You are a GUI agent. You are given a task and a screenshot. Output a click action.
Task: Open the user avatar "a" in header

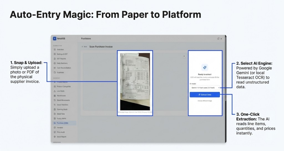[221, 39]
